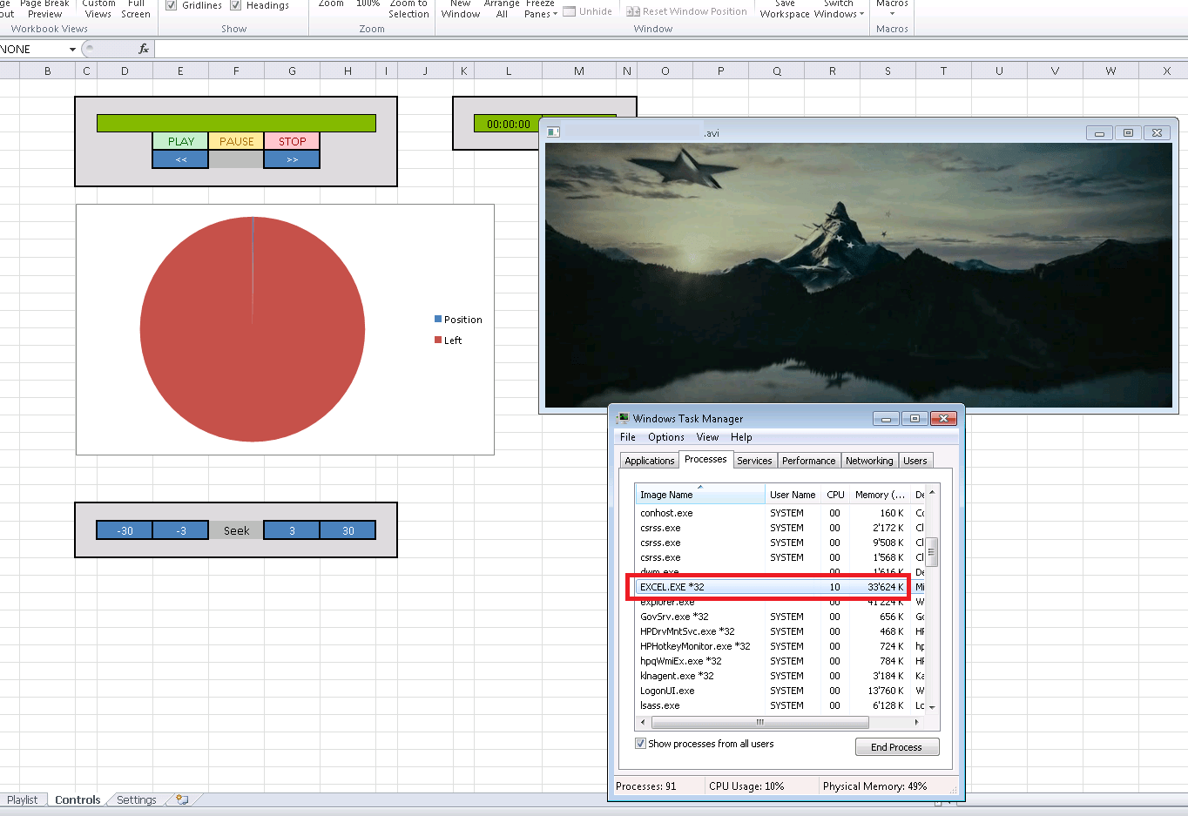Enter Full Screen view
Screen dimensions: 1188x816
point(136,10)
